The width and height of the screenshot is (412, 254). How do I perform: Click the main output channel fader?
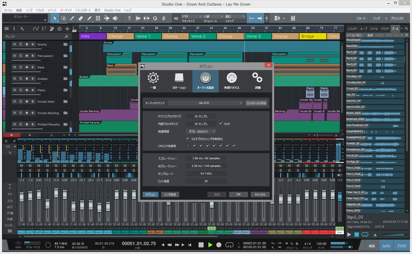point(340,197)
